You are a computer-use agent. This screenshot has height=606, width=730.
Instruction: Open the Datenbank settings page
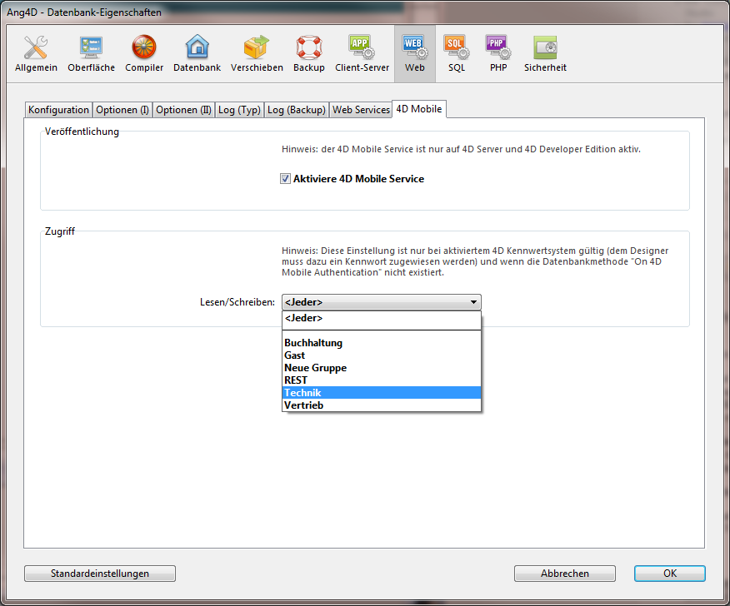197,54
